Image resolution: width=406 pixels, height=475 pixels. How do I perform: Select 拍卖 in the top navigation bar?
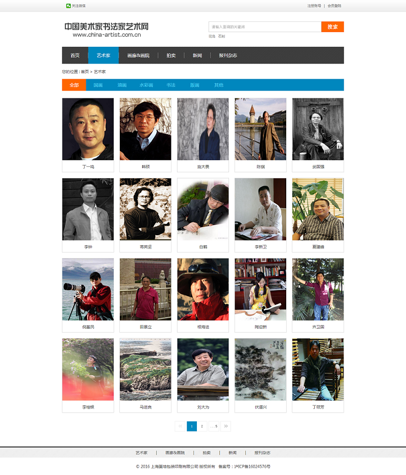(x=171, y=55)
